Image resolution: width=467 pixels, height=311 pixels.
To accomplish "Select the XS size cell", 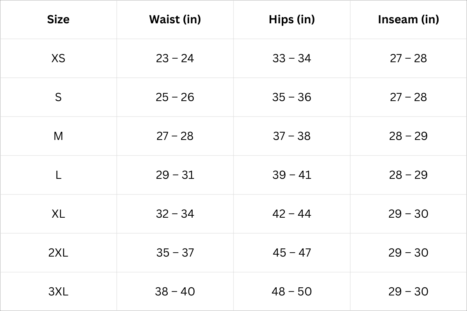I will 58,58.
